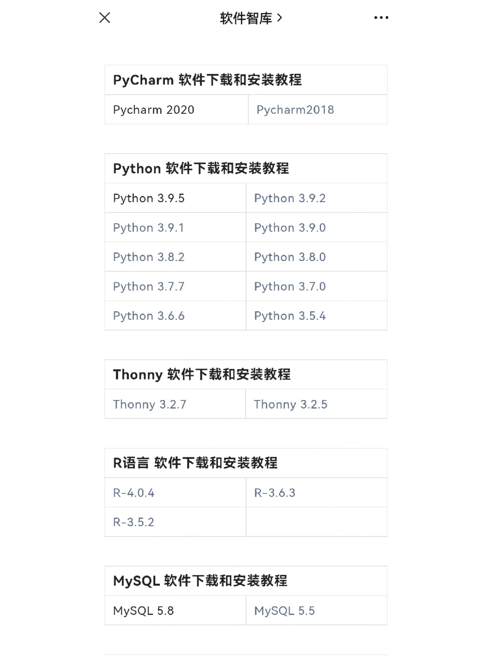Select Python 3.5.4 download
Viewport: 492px width, 656px height.
290,316
